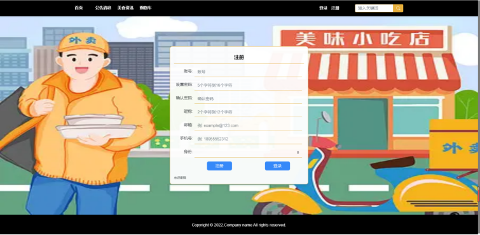Focus the 输入关键词 search keyword field
The width and height of the screenshot is (480, 235).
coord(374,8)
